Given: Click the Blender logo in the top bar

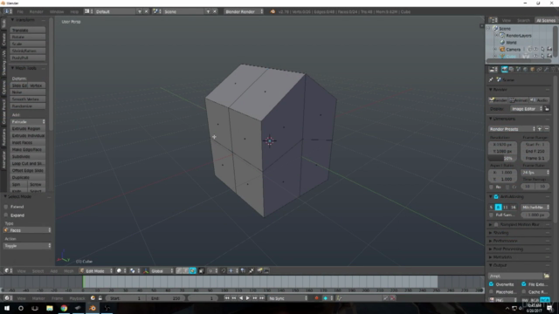Looking at the screenshot, I should [x=273, y=11].
